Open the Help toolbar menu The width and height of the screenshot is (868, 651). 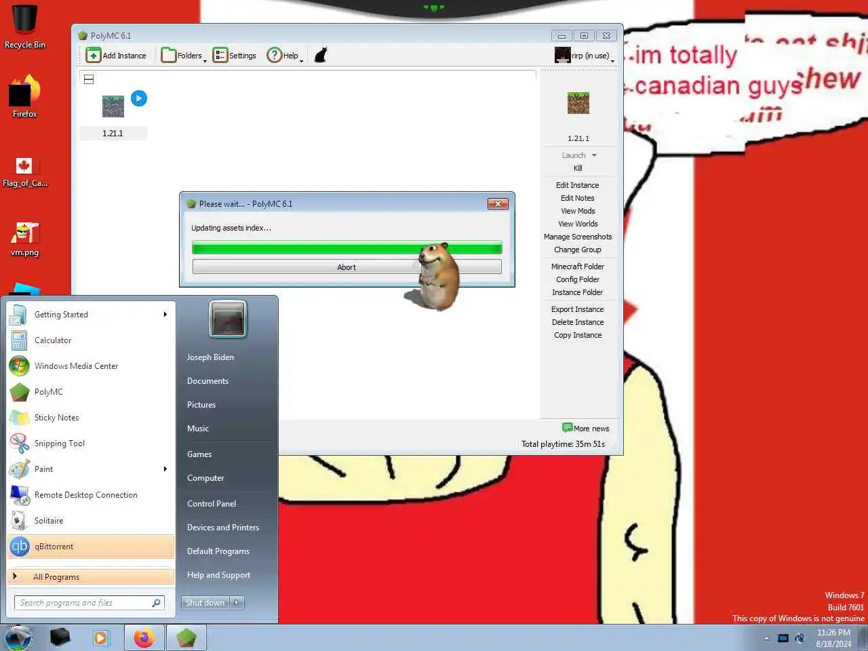pos(284,56)
